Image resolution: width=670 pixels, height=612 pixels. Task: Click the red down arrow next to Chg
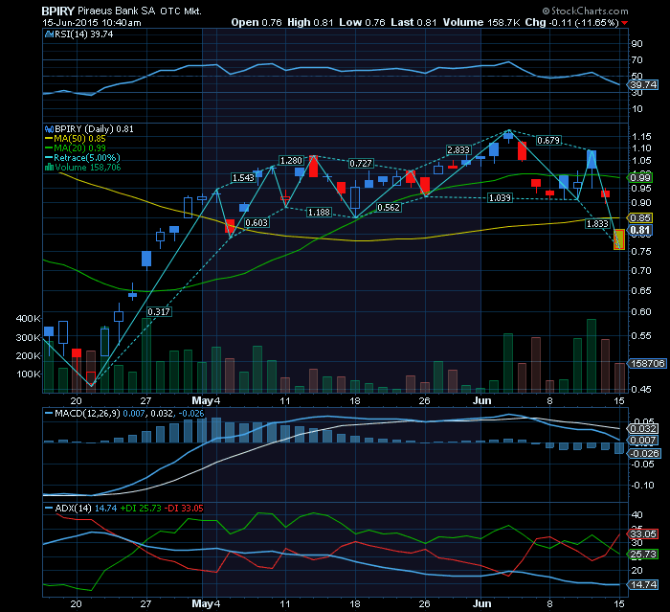(x=625, y=23)
